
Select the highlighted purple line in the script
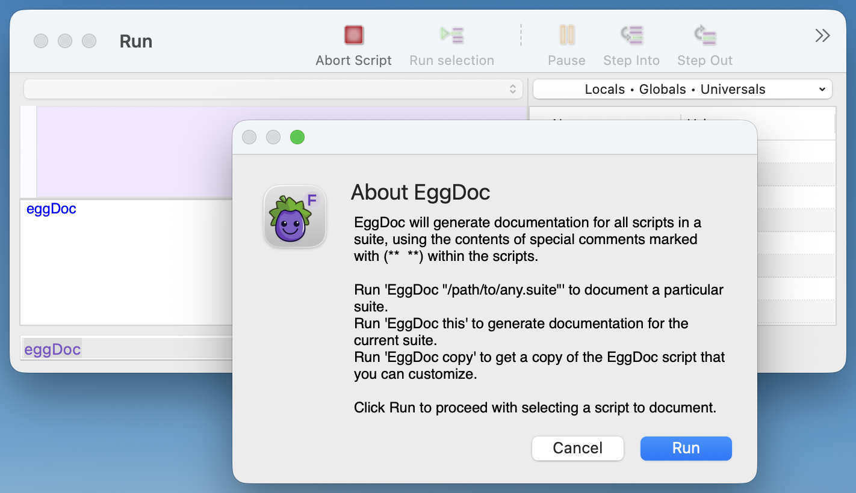point(120,150)
